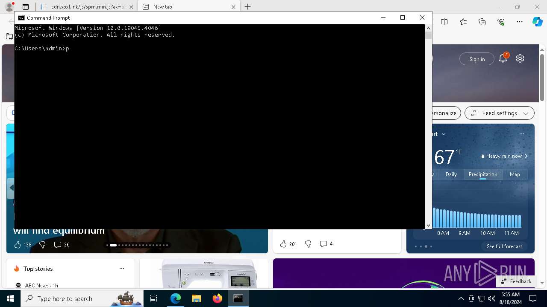The image size is (547, 307).
Task: Open Command Prompt system menu icon
Action: click(x=21, y=18)
